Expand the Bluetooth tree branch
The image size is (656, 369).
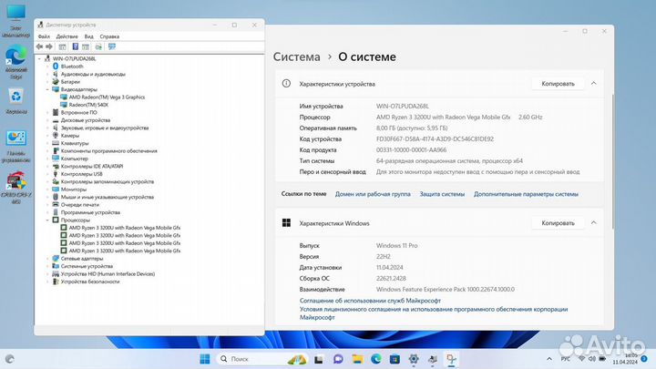pyautogui.click(x=47, y=67)
